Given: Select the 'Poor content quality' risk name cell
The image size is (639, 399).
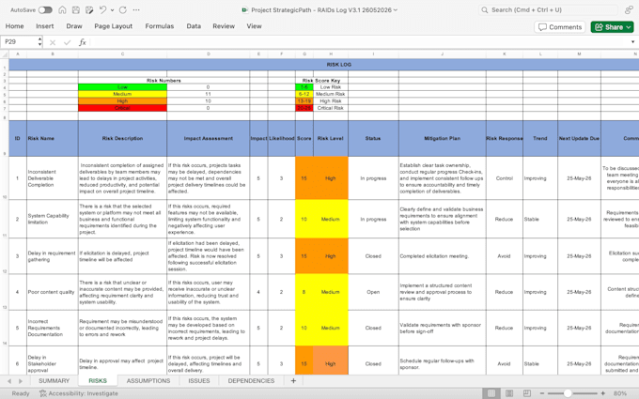Looking at the screenshot, I should (53, 292).
